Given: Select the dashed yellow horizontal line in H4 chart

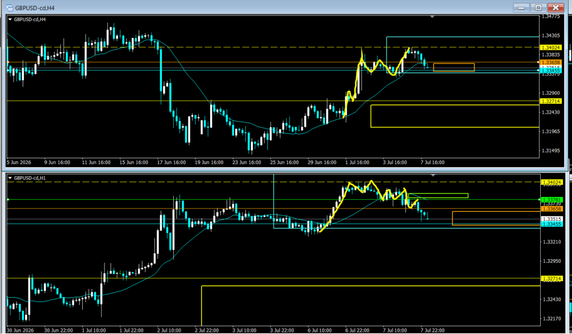Looking at the screenshot, I should tap(273, 47).
